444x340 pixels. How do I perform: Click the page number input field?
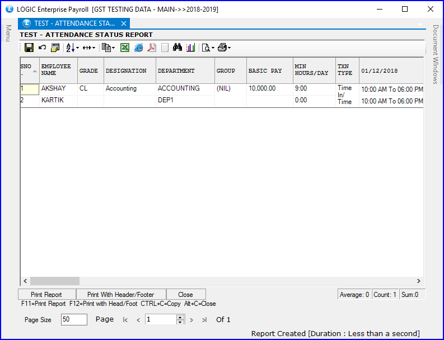[161, 319]
